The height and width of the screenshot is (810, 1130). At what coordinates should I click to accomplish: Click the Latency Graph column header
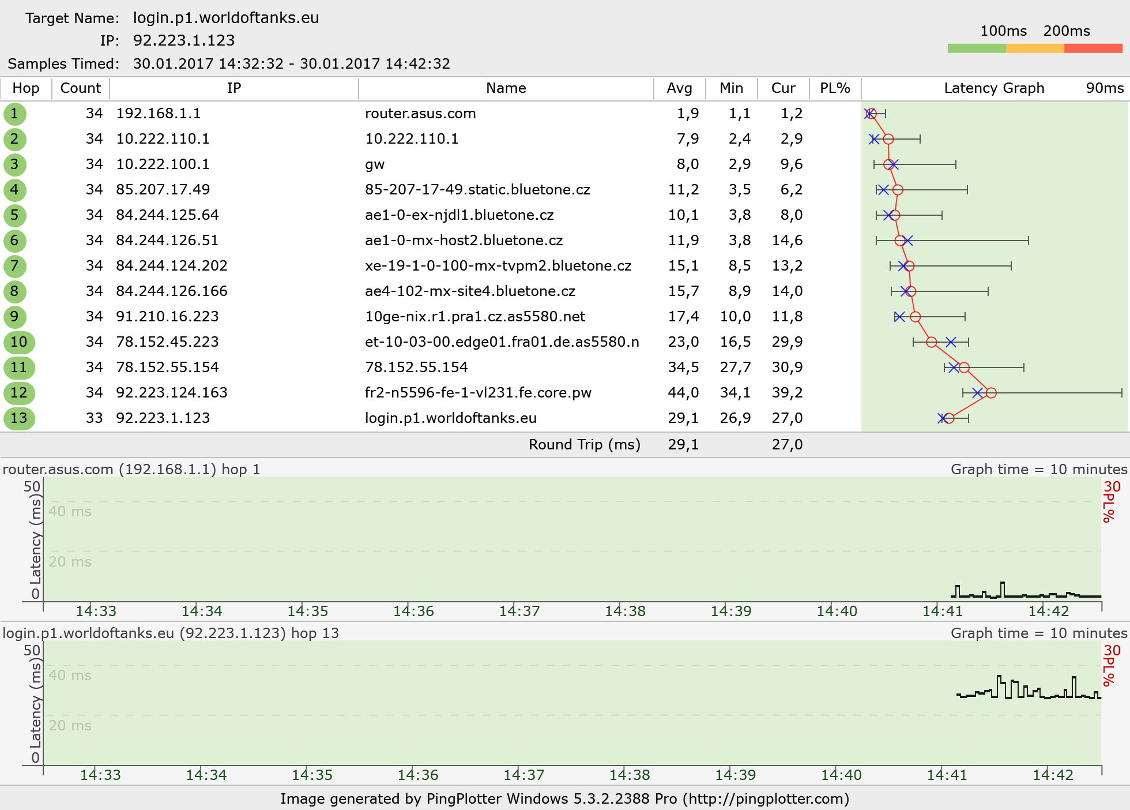(x=994, y=88)
